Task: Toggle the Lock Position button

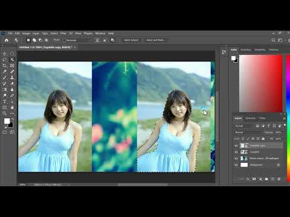Action: coord(253,139)
